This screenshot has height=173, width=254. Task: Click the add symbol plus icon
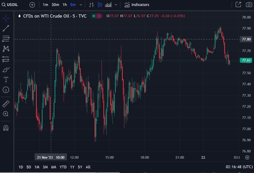32,5
